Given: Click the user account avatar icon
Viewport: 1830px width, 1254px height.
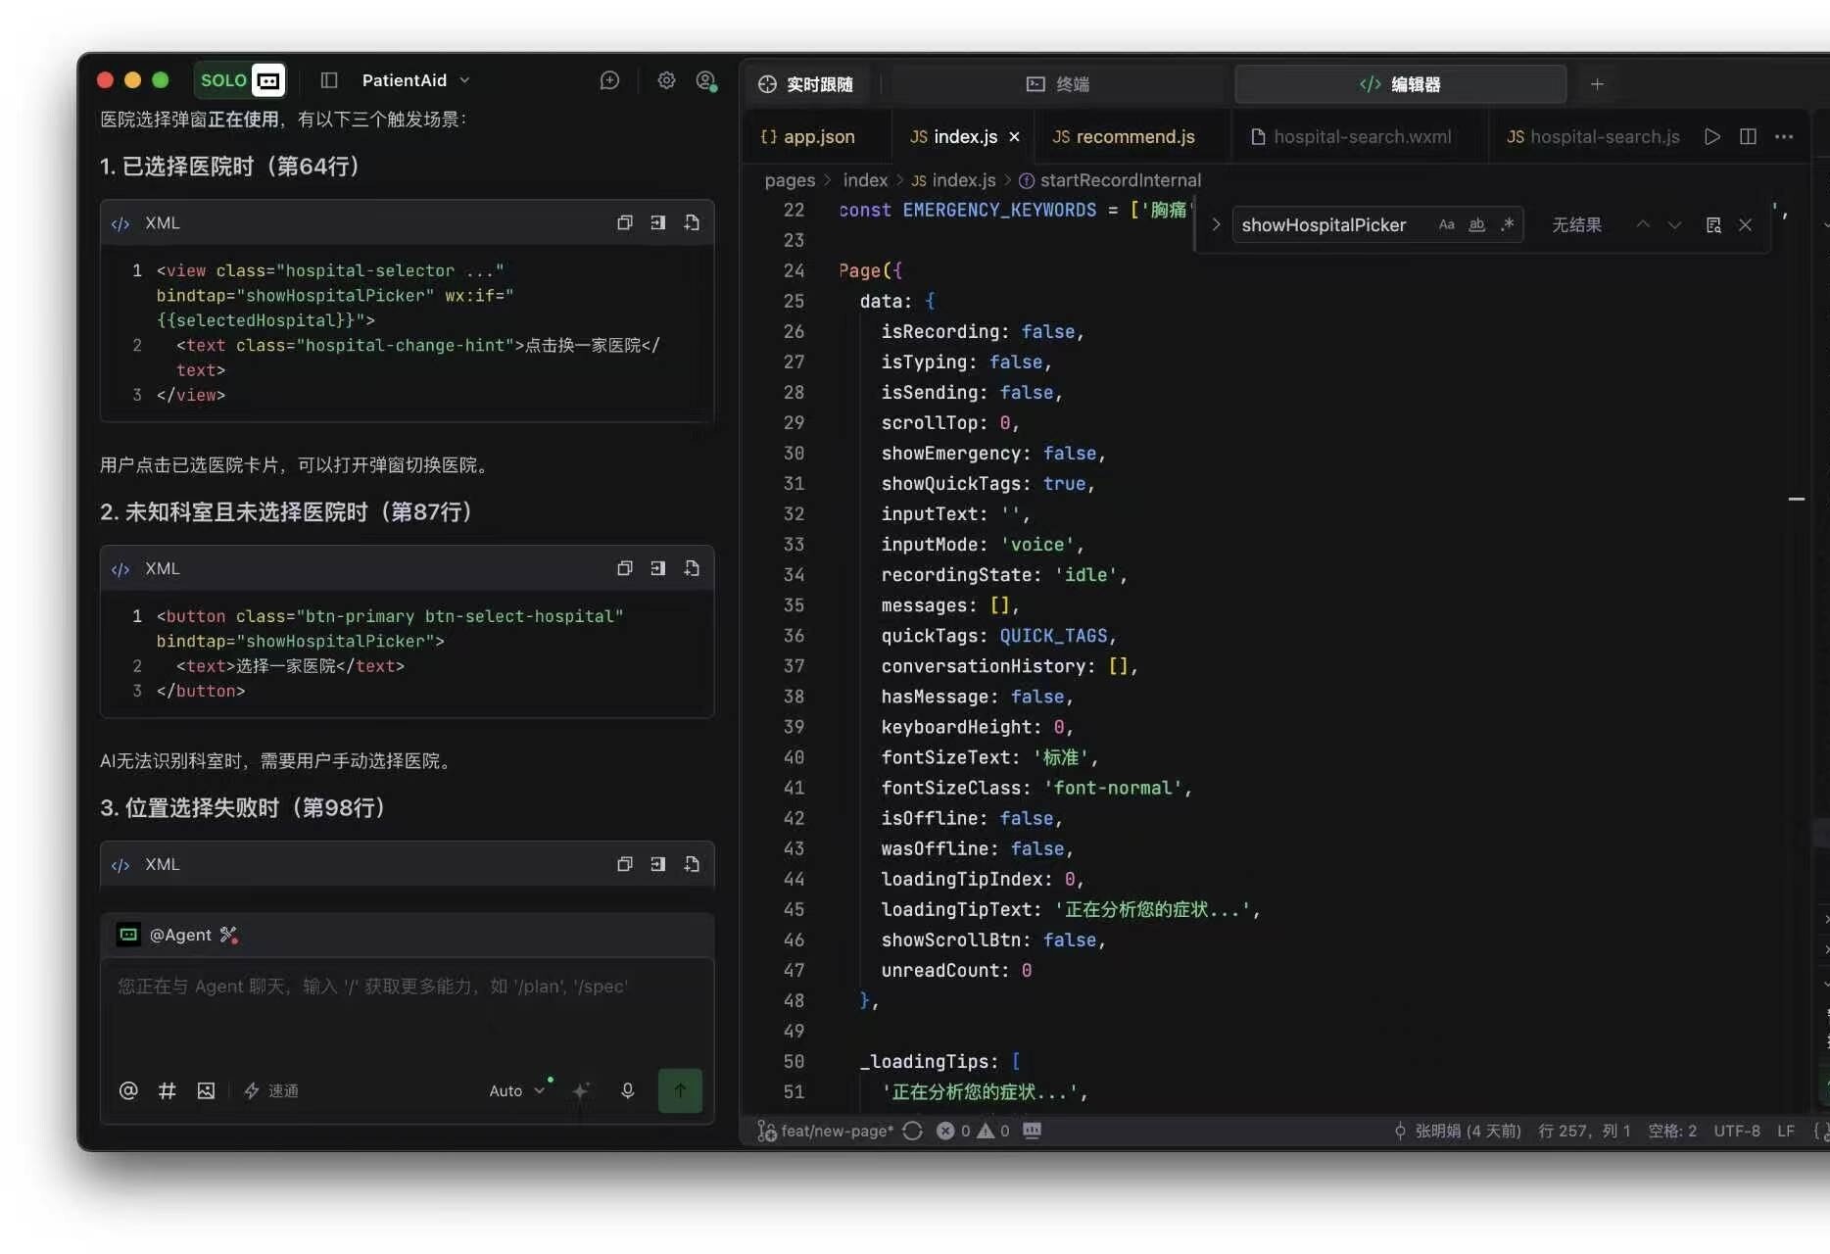Looking at the screenshot, I should [705, 80].
